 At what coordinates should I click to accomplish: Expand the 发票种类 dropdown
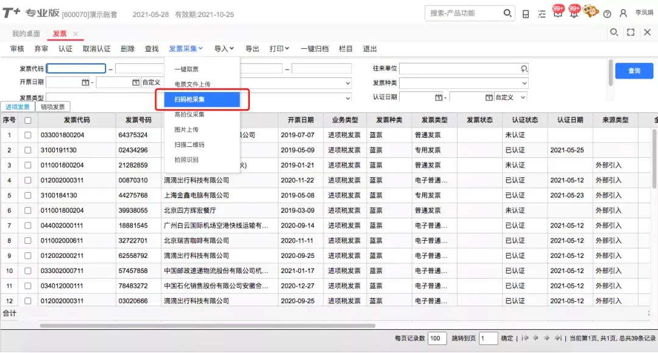pos(464,83)
